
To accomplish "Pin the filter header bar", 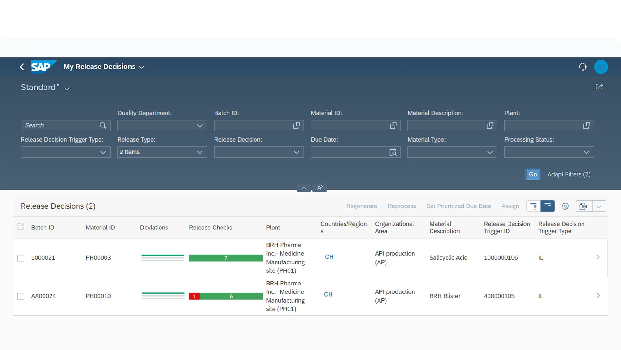I will (319, 188).
